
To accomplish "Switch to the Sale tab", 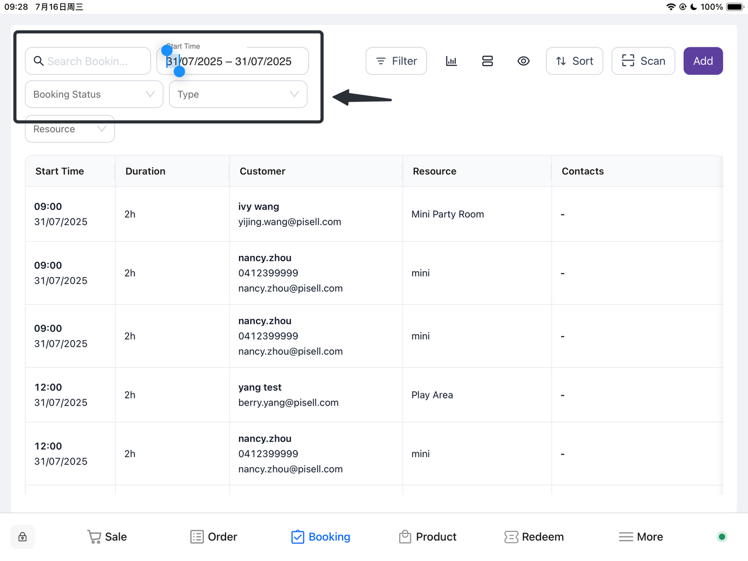I will [107, 537].
